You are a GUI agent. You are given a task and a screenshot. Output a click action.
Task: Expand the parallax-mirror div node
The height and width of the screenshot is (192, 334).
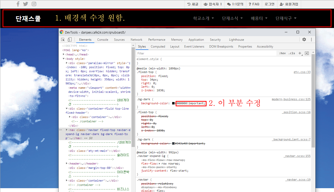[67, 63]
